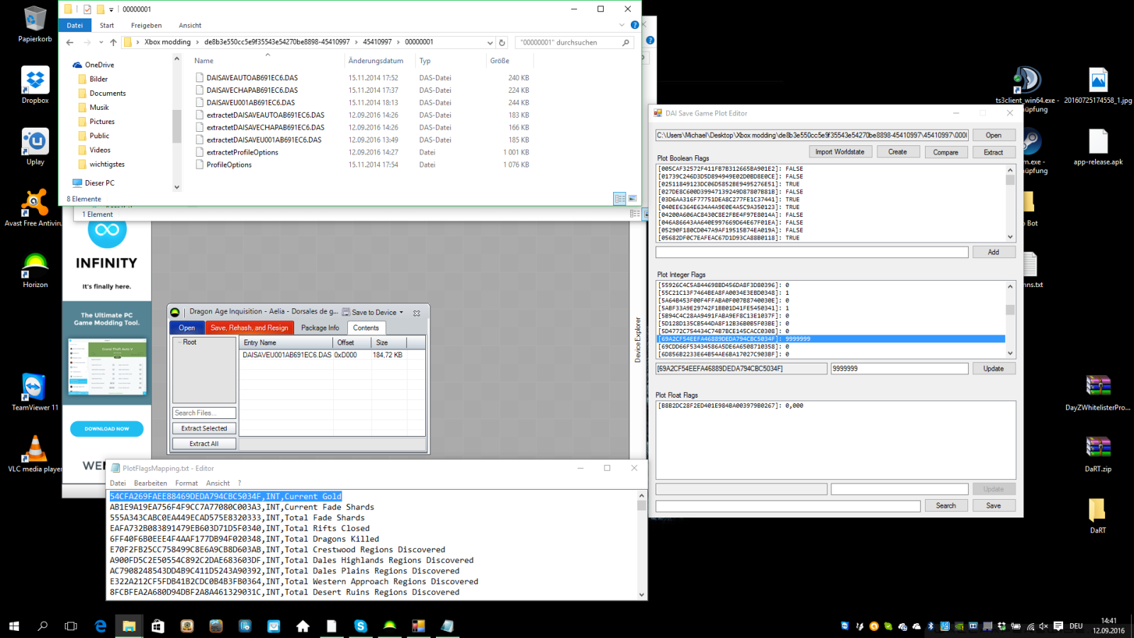Screen dimensions: 1134x638
Task: Launch the Uplay desktop shortcut
Action: pos(35,147)
